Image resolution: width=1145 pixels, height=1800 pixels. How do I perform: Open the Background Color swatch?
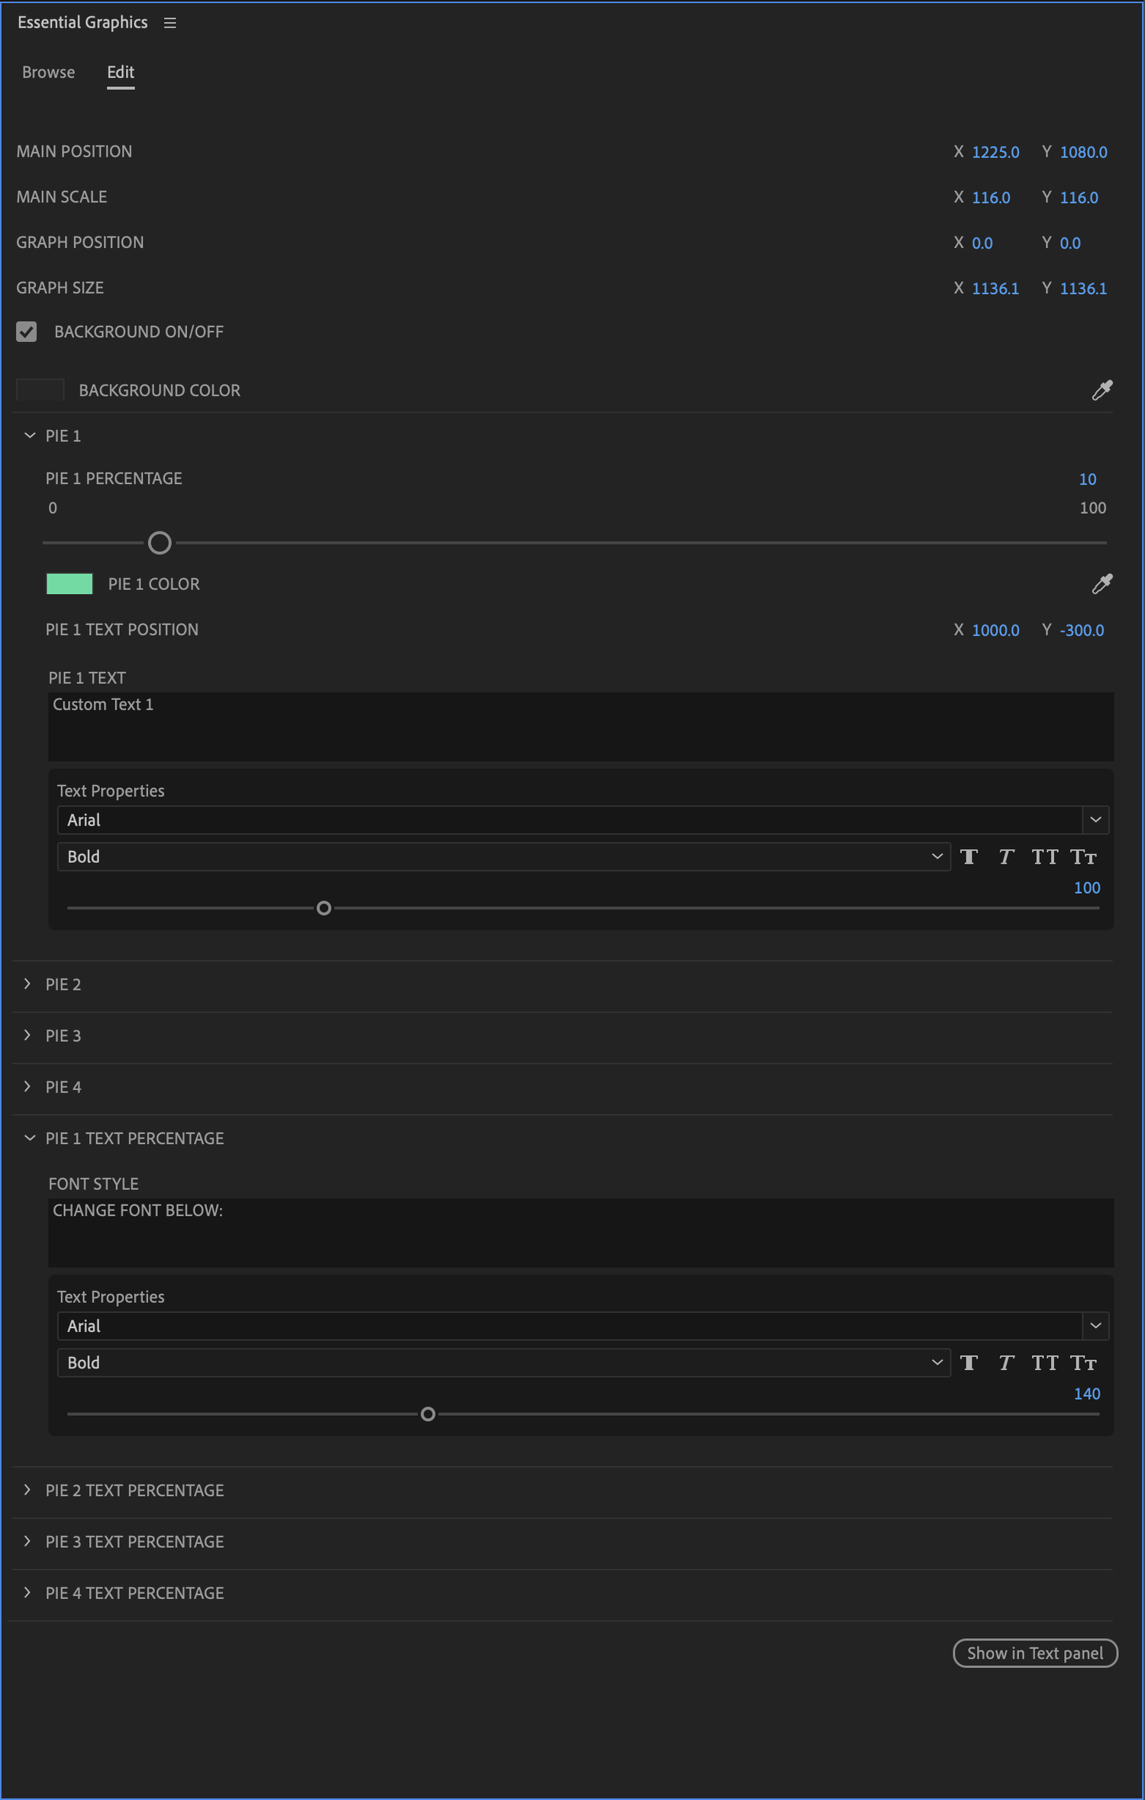40,390
